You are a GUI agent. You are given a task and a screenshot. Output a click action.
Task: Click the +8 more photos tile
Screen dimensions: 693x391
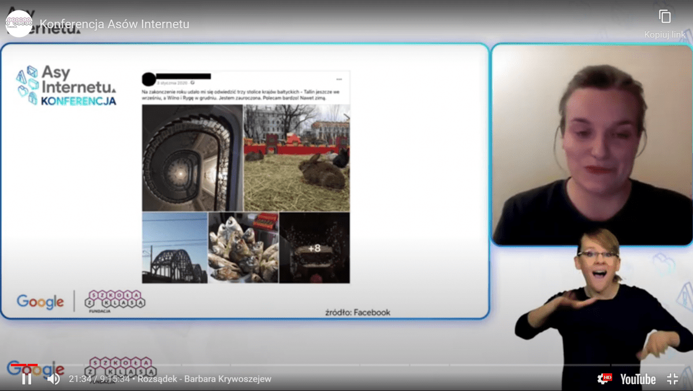(x=314, y=248)
